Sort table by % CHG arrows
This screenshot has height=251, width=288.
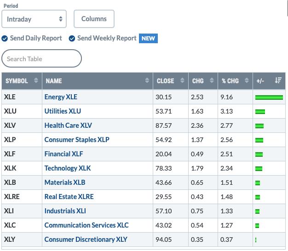(x=247, y=80)
